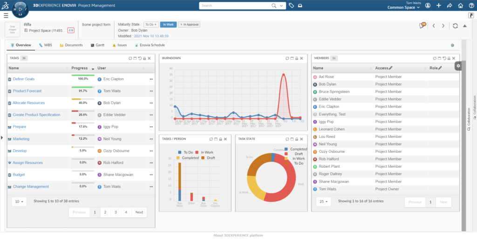Sort Tasks by Name column
This screenshot has width=477, height=240.
click(38, 68)
